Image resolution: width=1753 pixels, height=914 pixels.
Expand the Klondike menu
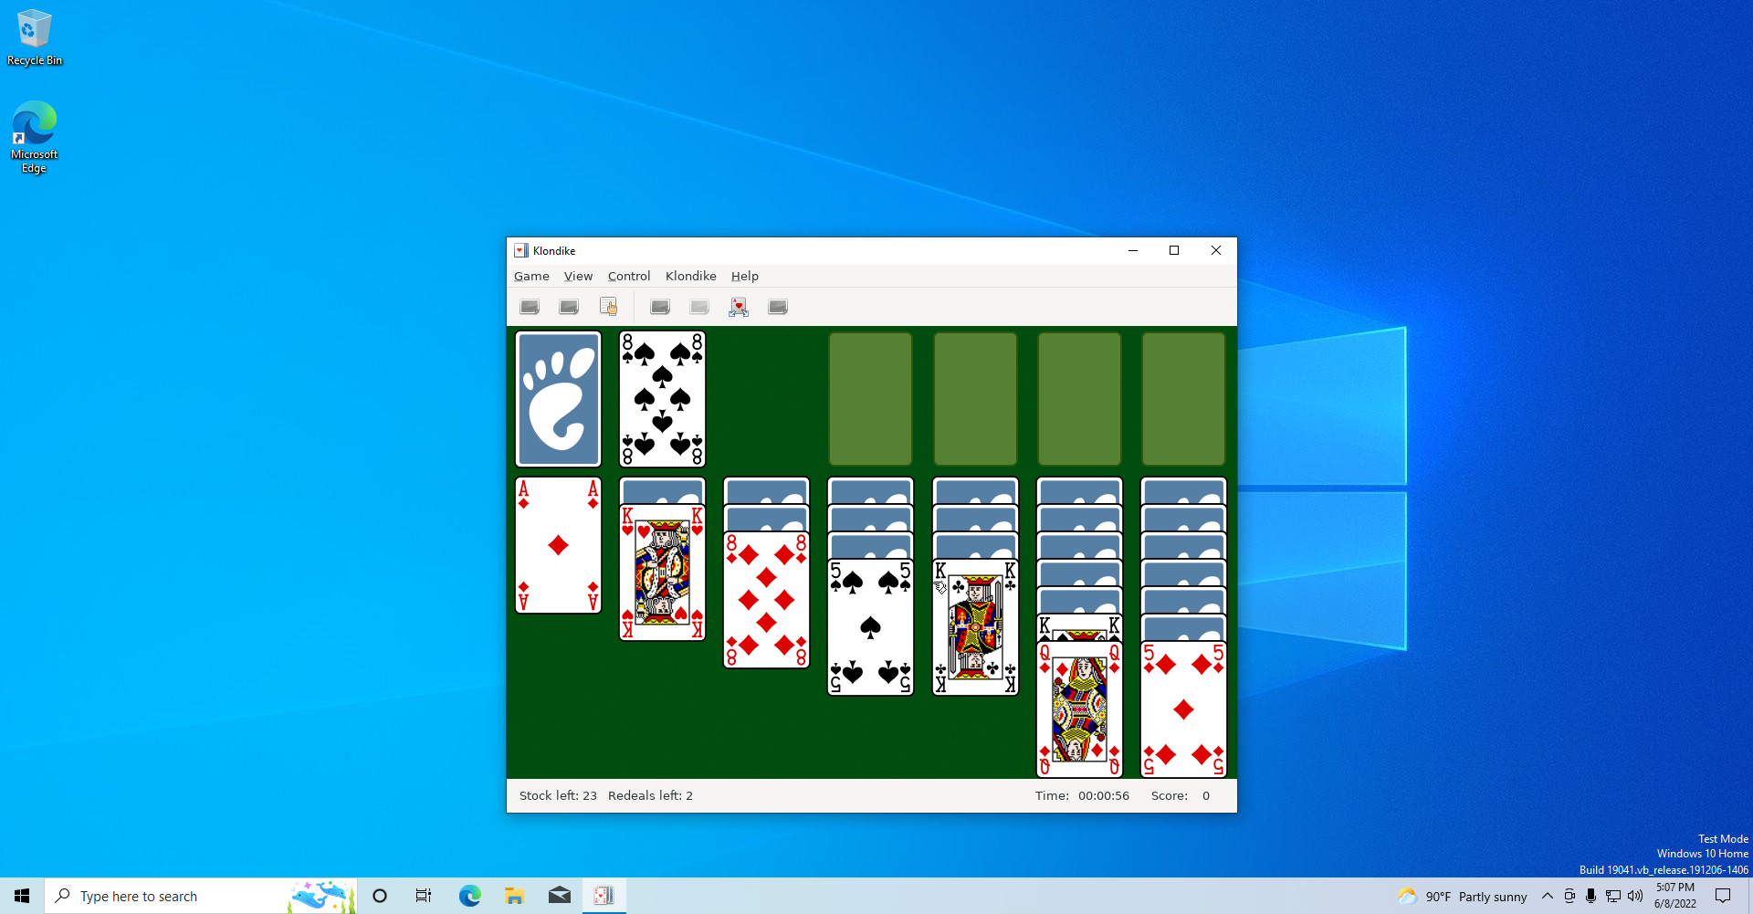coord(690,276)
